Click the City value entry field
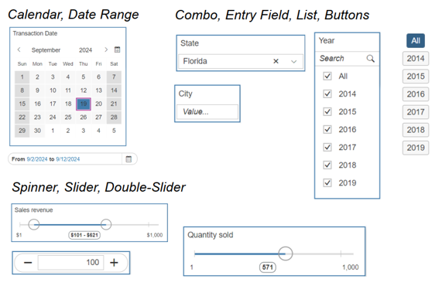 207,112
